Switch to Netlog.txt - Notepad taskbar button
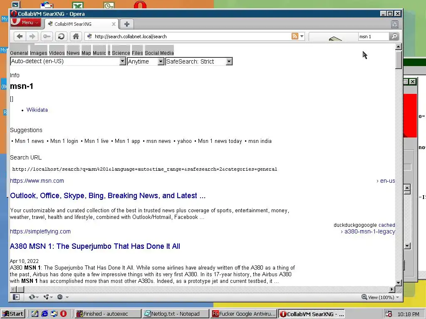 pos(176,314)
